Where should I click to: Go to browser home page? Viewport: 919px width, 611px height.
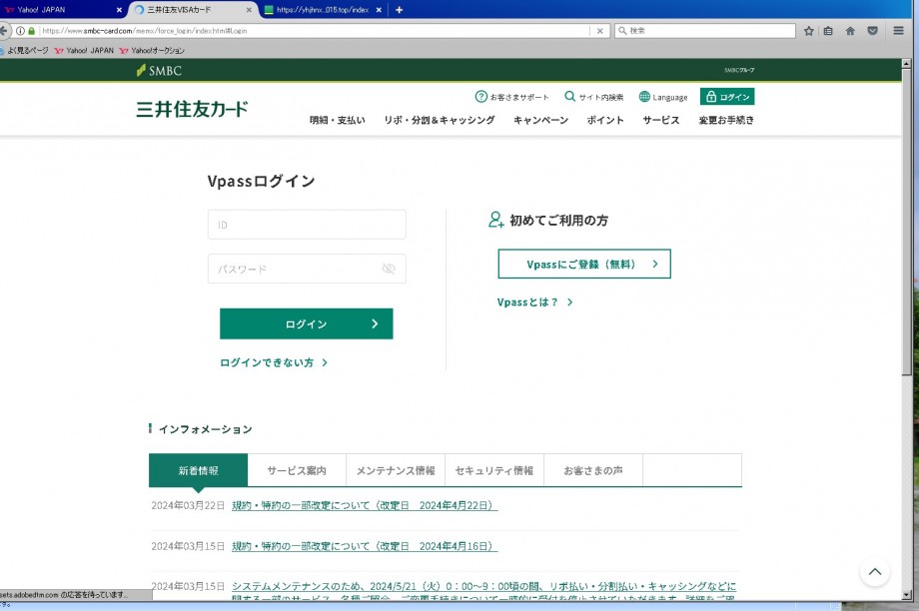coord(850,31)
